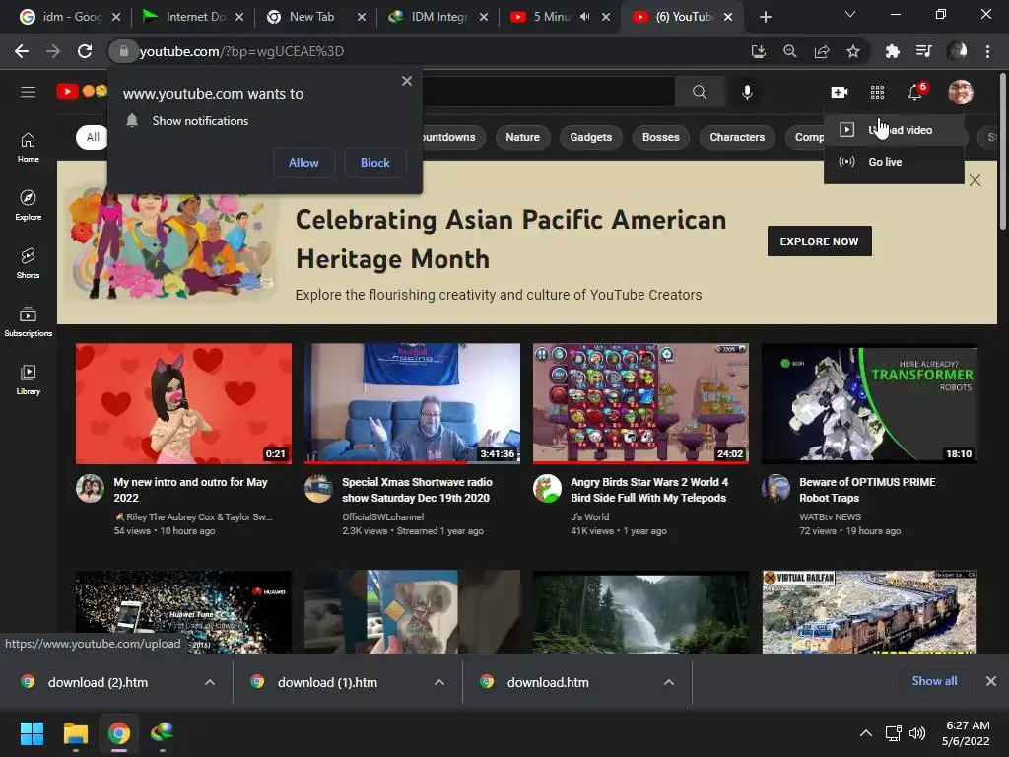
Task: Open Subscriptions in the sidebar
Action: point(28,321)
